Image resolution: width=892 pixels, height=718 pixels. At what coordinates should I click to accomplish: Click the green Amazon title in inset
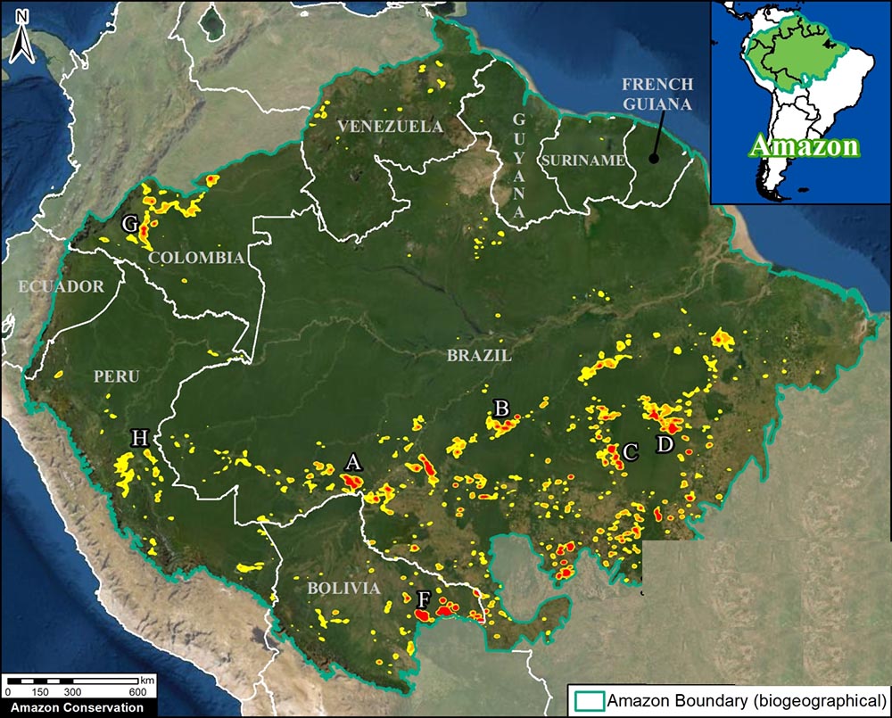pyautogui.click(x=804, y=145)
